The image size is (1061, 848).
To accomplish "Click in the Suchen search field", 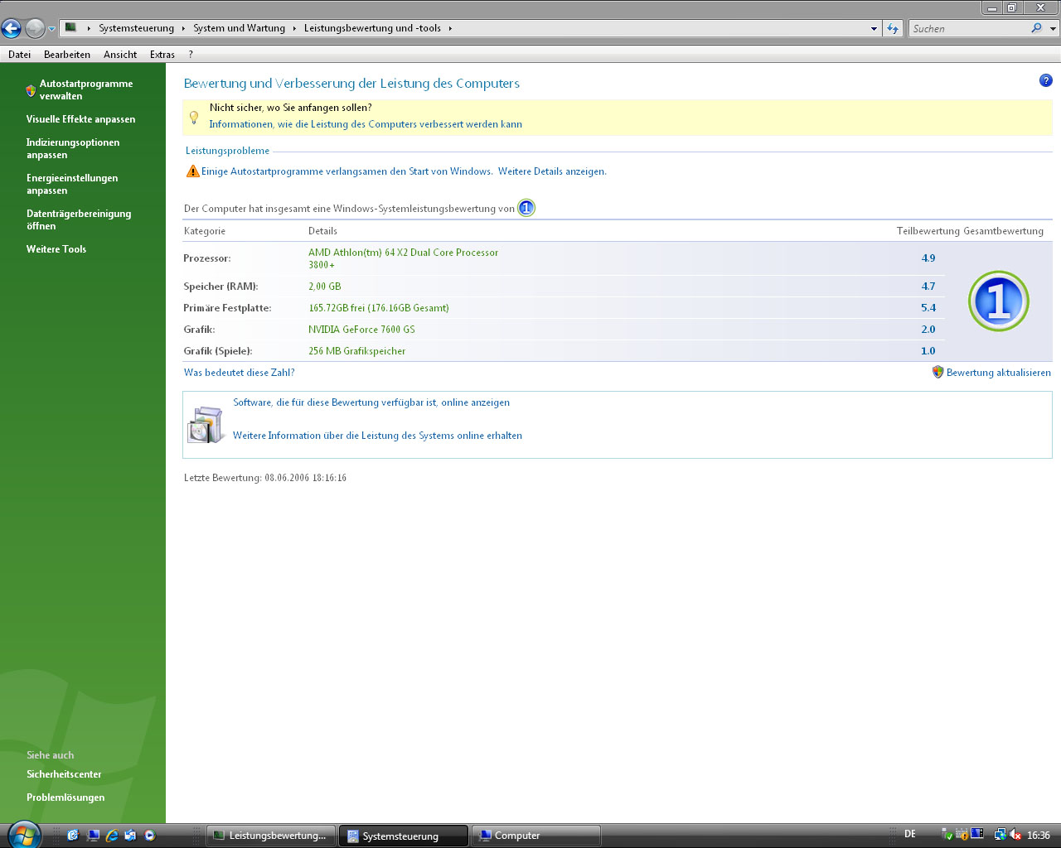I will (968, 28).
